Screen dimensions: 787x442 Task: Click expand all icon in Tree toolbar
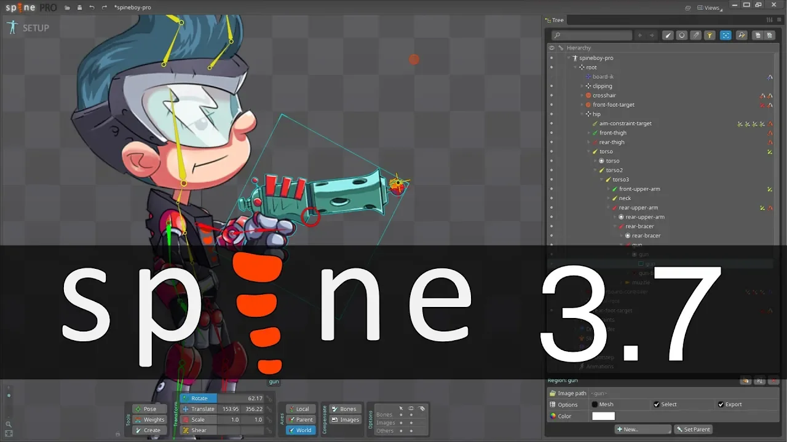[x=758, y=36]
